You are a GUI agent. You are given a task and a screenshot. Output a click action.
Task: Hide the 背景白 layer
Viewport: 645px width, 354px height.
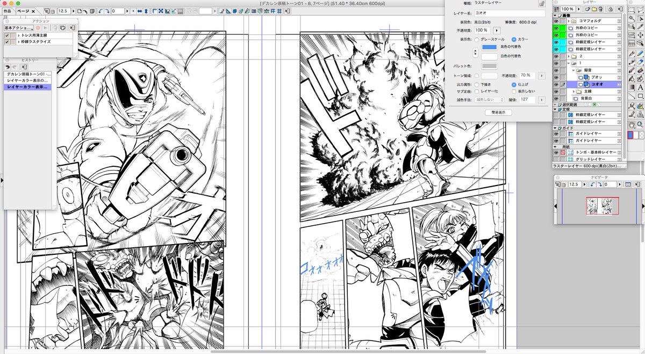(x=556, y=98)
